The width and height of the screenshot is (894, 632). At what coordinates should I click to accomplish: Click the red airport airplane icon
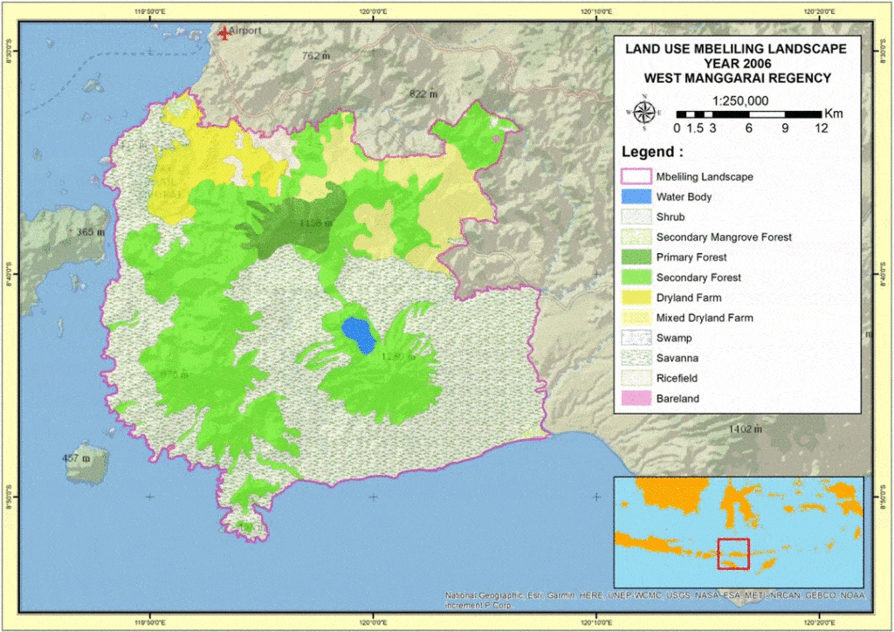click(x=225, y=33)
